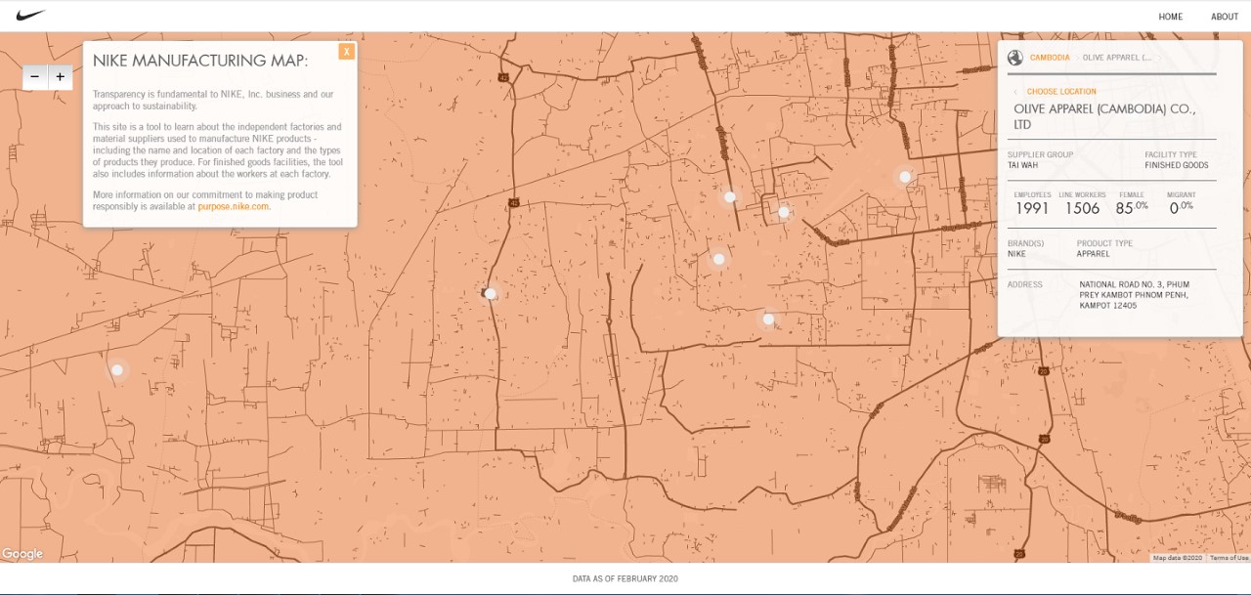Viewport: 1251px width, 595px height.
Task: Click the employees count 1991
Action: click(1032, 208)
